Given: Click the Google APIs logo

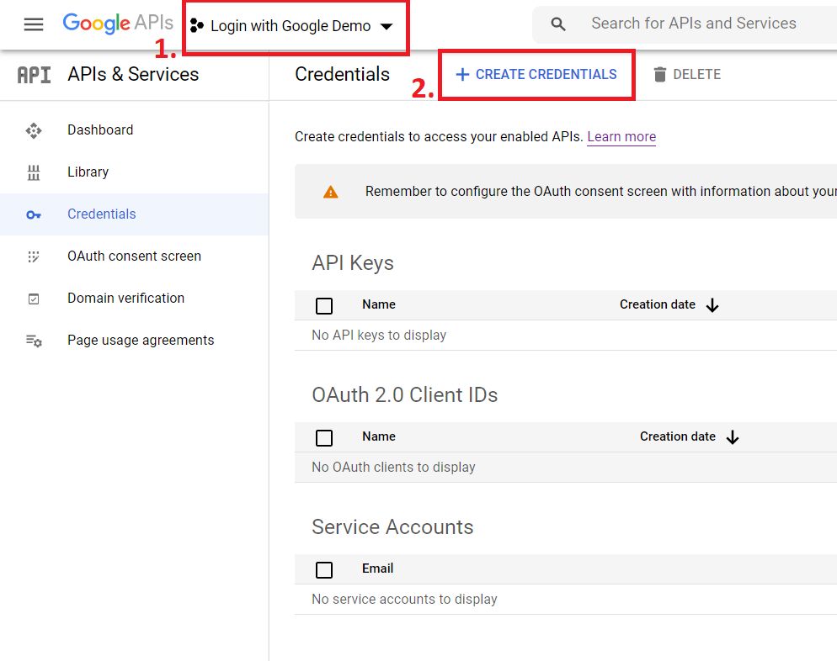Looking at the screenshot, I should click(x=118, y=24).
